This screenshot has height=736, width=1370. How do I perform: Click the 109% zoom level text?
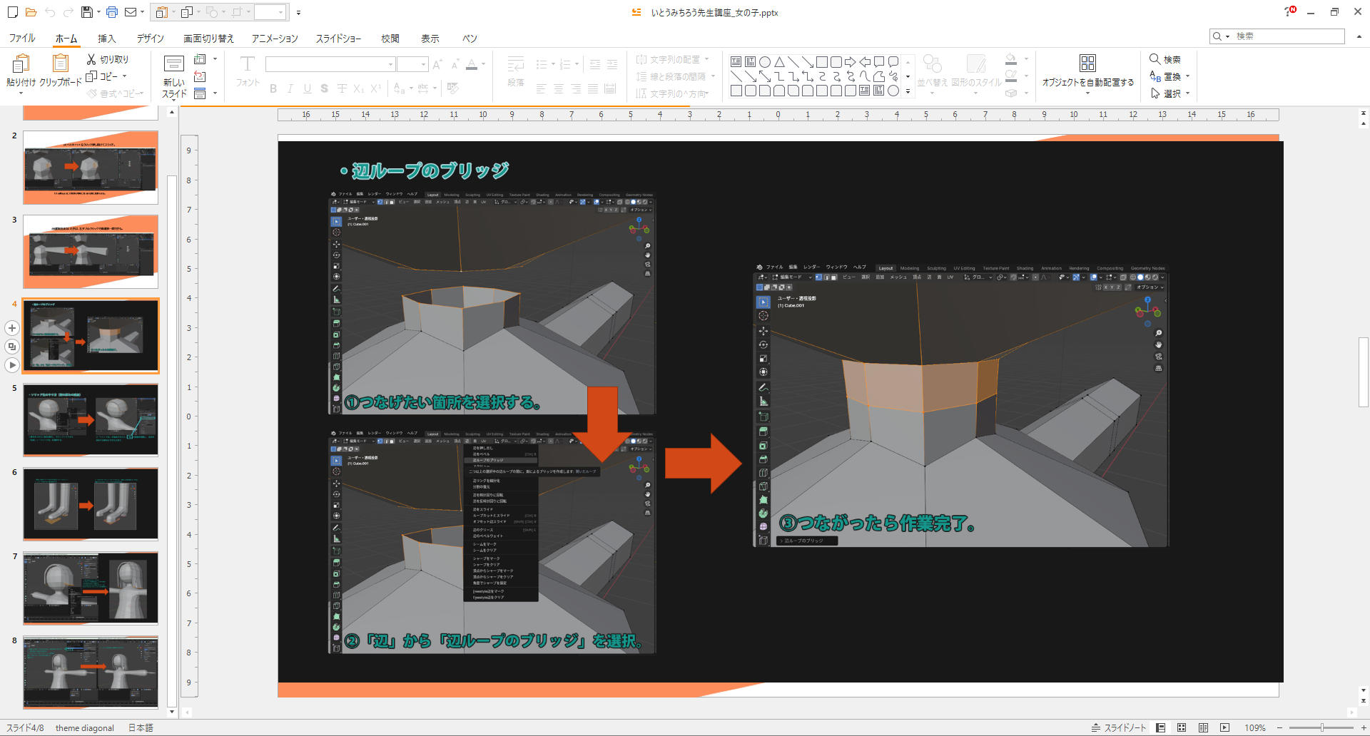coord(1255,728)
